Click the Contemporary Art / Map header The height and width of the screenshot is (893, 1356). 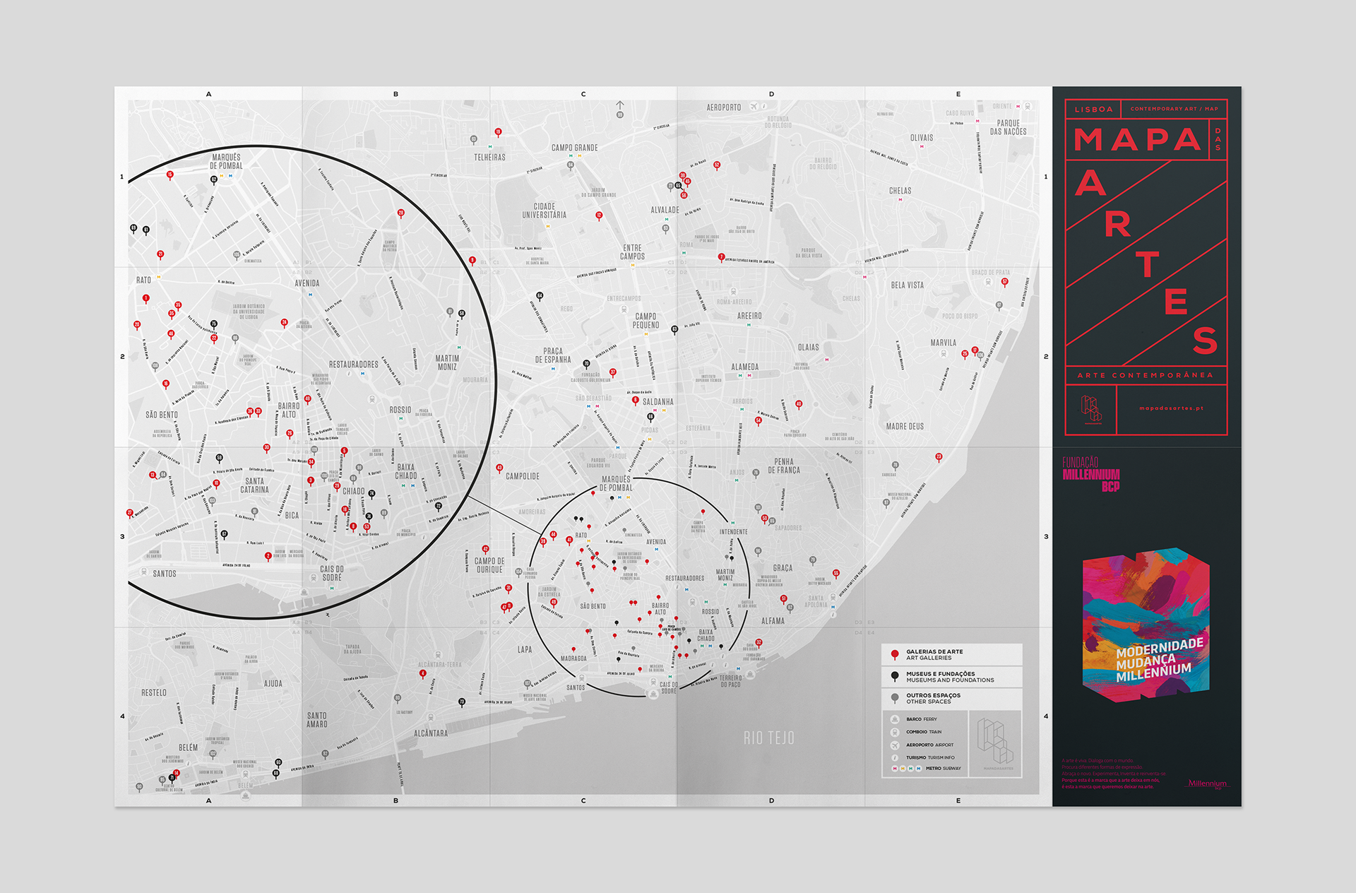click(x=1174, y=109)
